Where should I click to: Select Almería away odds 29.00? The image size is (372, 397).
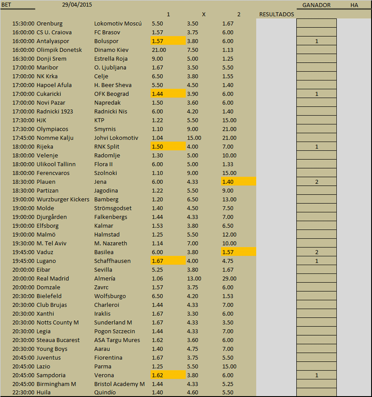click(x=229, y=279)
